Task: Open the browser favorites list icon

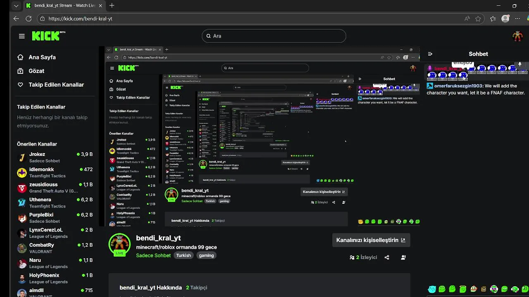Action: tap(493, 19)
